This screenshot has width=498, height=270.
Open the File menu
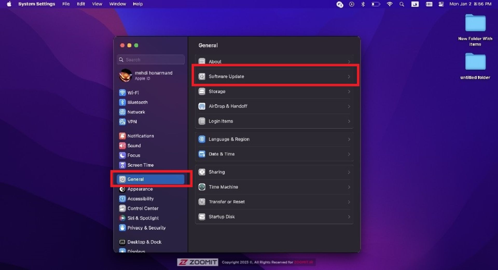coord(66,4)
